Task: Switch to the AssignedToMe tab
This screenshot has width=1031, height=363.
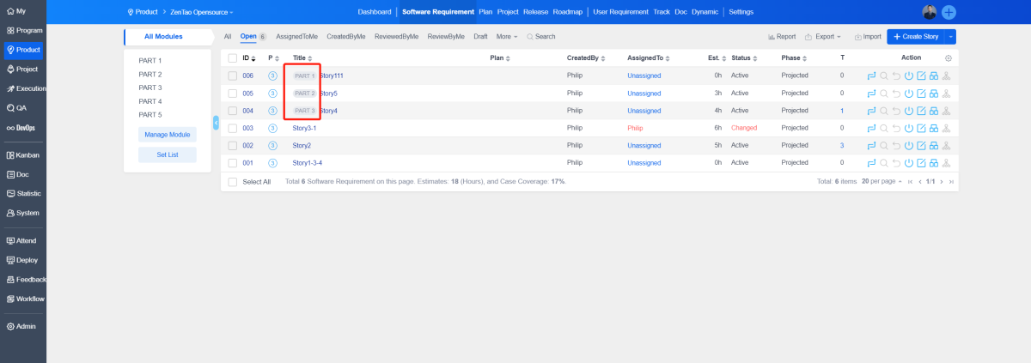Action: (x=296, y=37)
